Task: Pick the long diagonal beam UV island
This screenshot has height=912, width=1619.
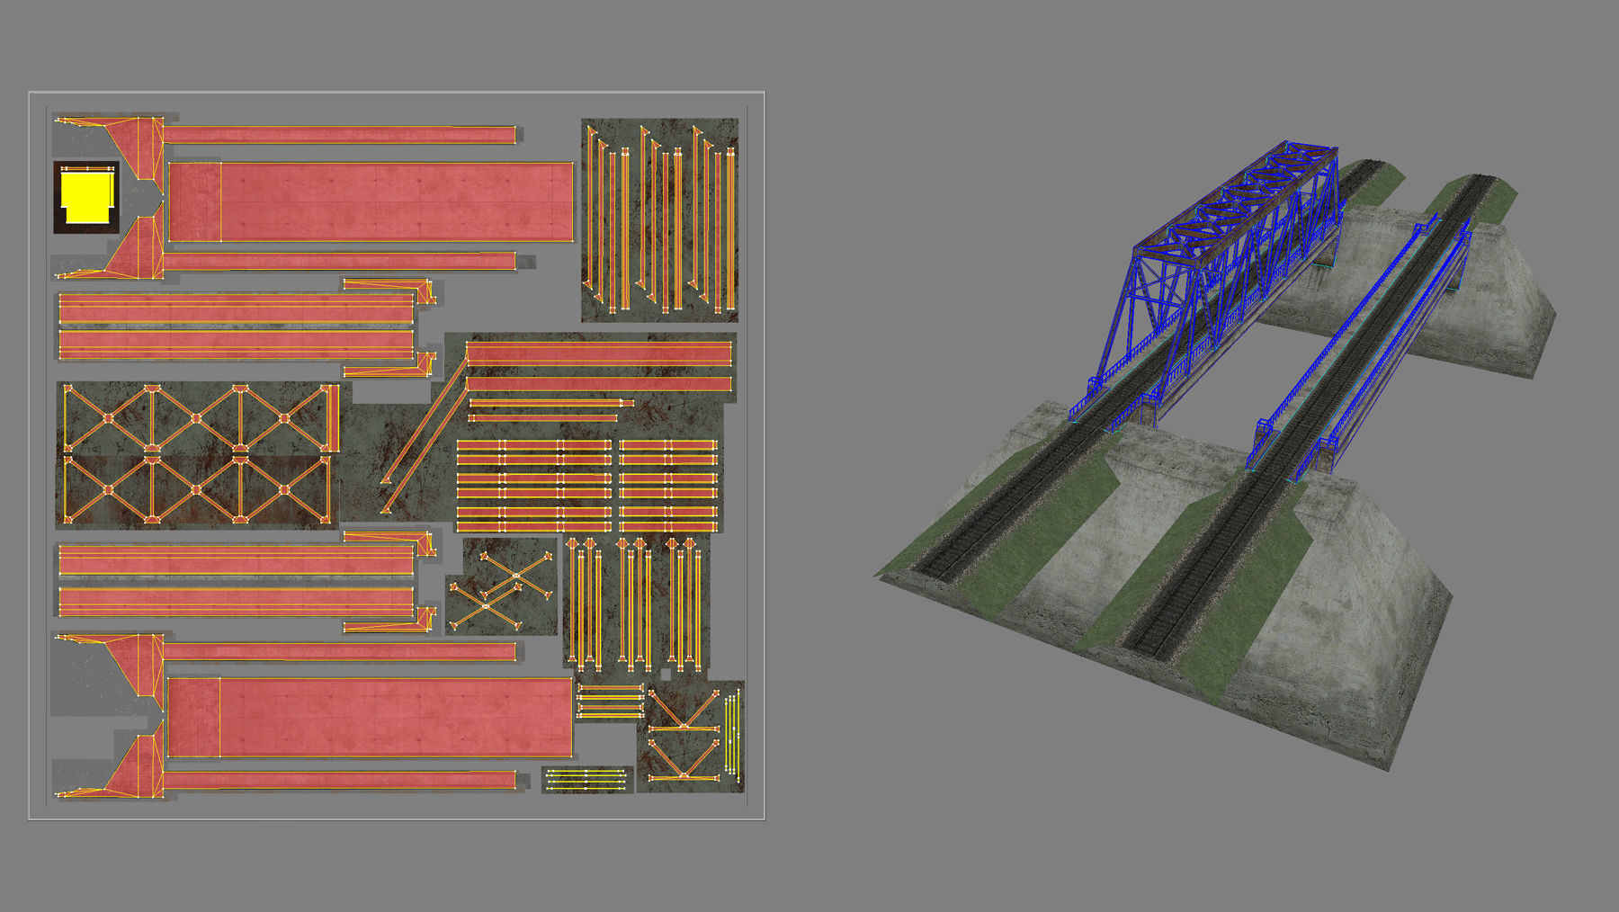Action: [x=424, y=435]
